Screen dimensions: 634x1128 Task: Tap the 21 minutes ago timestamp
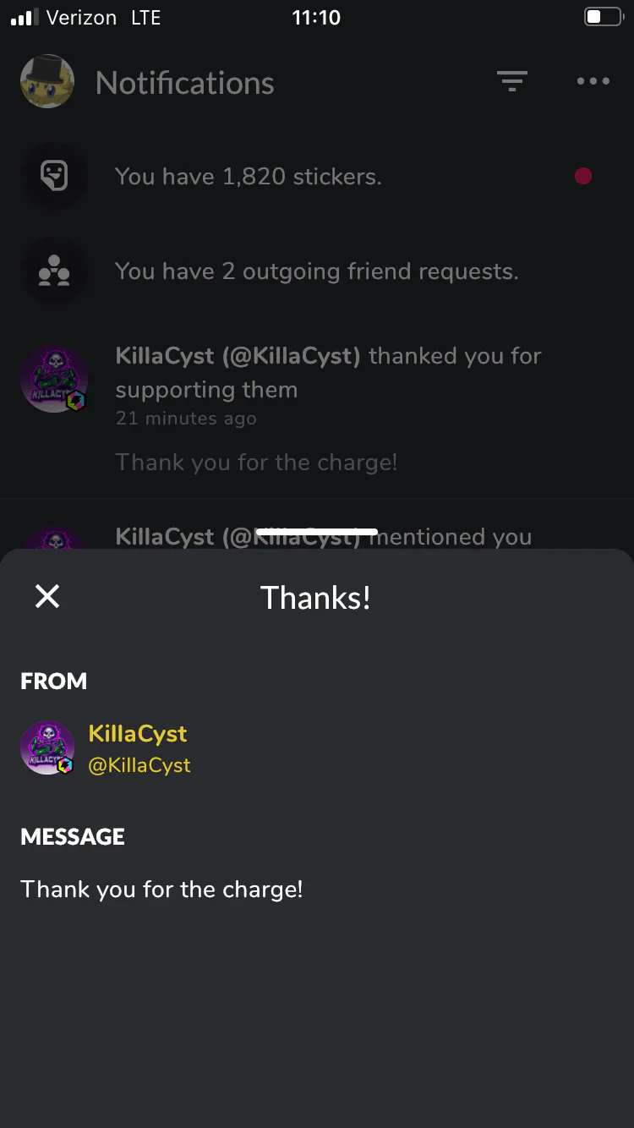point(186,418)
